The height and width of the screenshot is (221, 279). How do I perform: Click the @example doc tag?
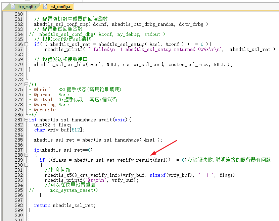[x=45, y=110]
